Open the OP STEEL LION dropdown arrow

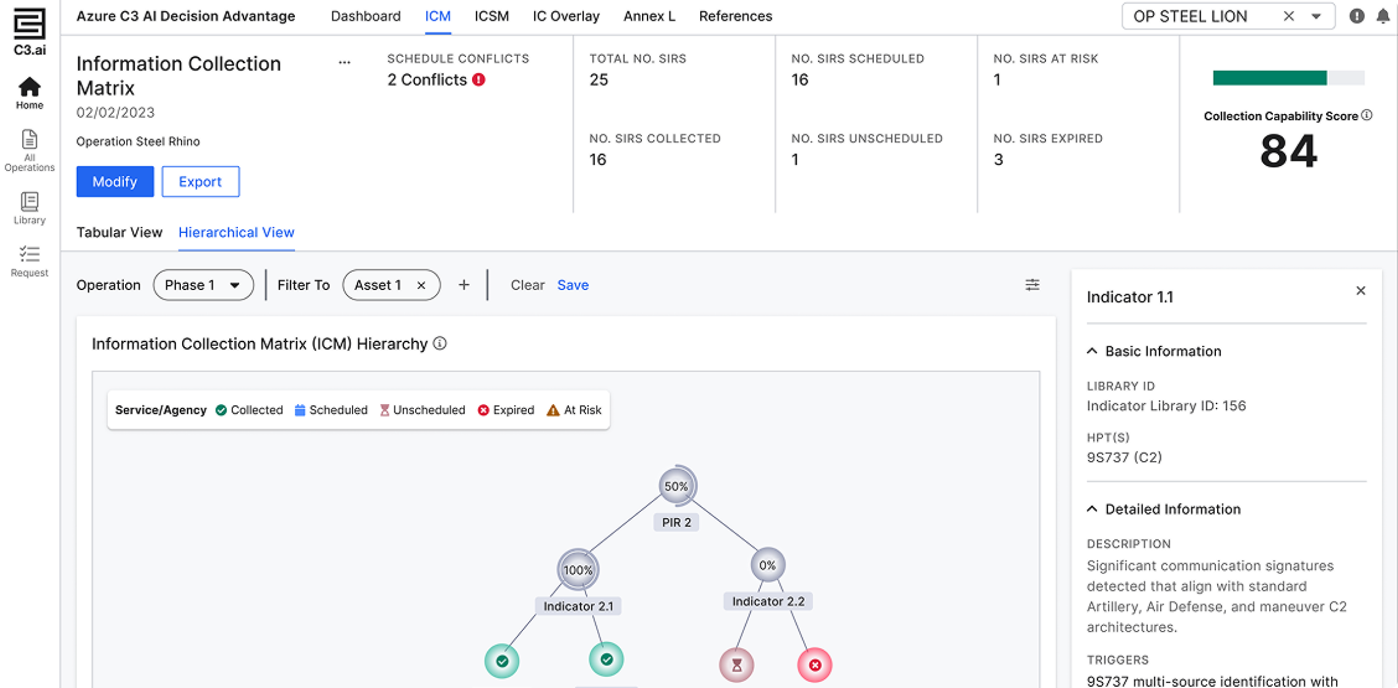1316,17
